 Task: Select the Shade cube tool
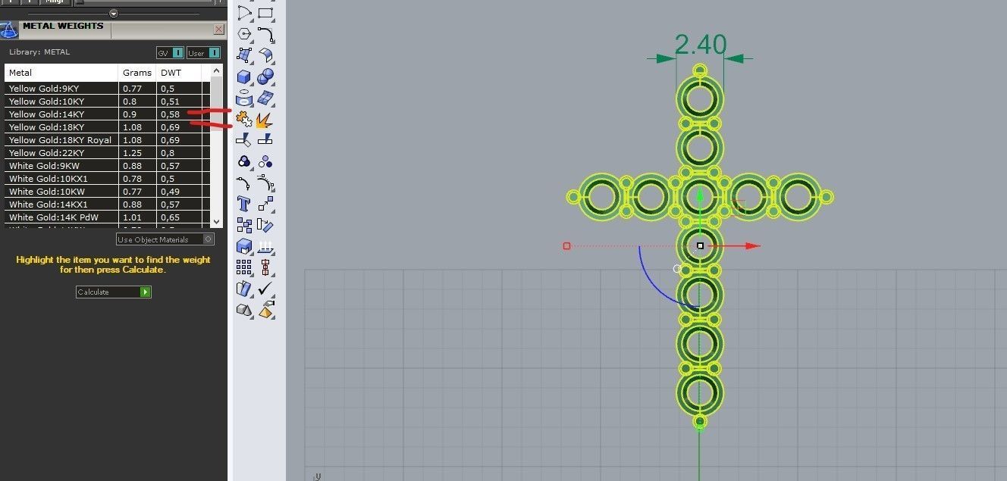click(243, 246)
